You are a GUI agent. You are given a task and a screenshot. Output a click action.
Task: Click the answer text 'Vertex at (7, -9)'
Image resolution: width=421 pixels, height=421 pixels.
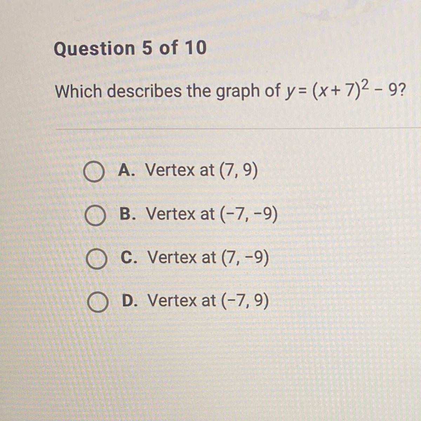coord(208,257)
